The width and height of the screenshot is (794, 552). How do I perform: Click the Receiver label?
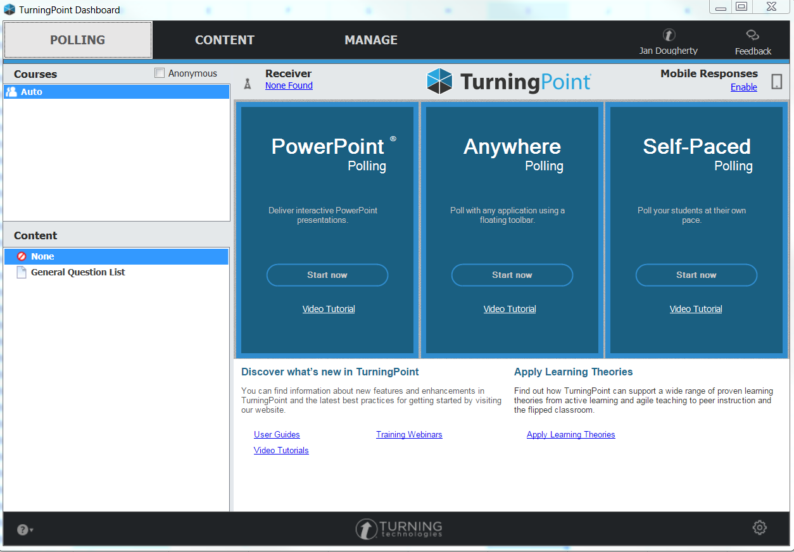[x=289, y=73]
